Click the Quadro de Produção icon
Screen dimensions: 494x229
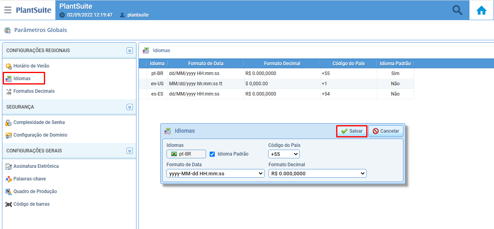tap(9, 191)
